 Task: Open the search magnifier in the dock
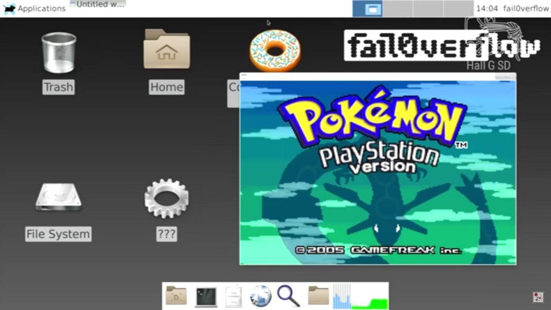[287, 296]
